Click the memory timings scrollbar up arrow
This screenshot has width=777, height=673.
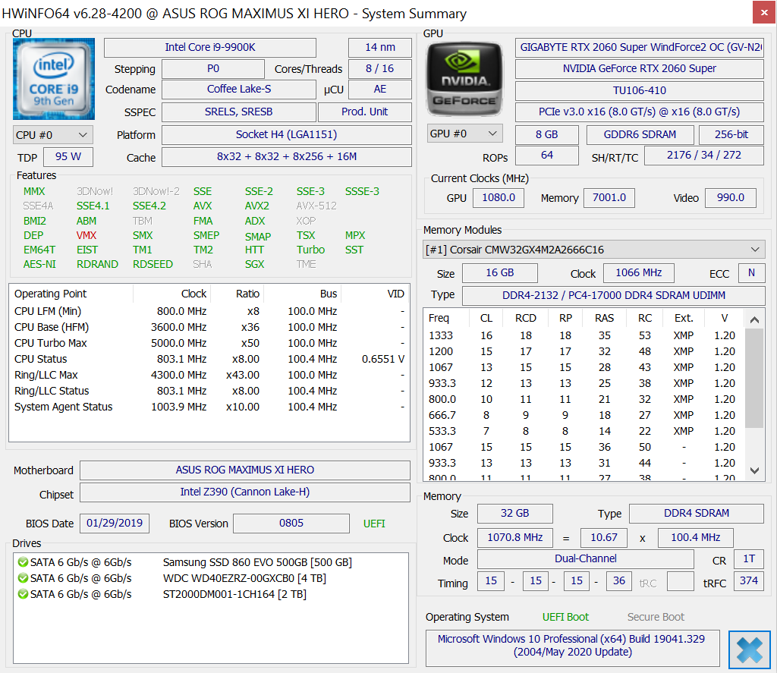click(x=754, y=320)
